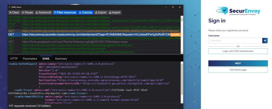This screenshot has height=109, width=272.
Task: Open the Summary tab
Action: point(61,59)
